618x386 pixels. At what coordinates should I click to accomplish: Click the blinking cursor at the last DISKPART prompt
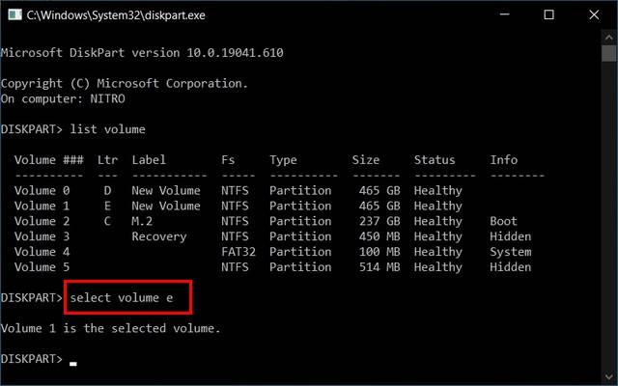[x=73, y=362]
